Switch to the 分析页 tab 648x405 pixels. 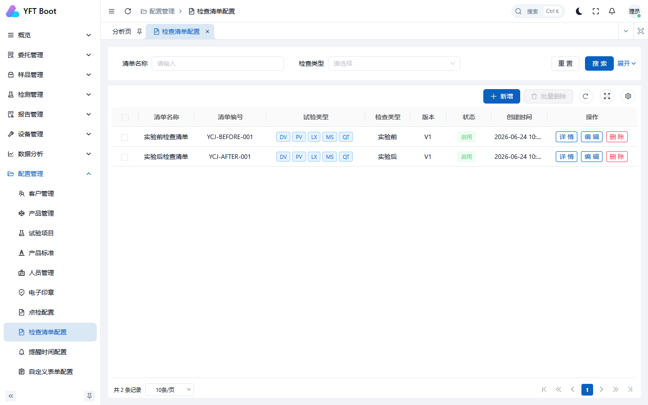pyautogui.click(x=122, y=31)
